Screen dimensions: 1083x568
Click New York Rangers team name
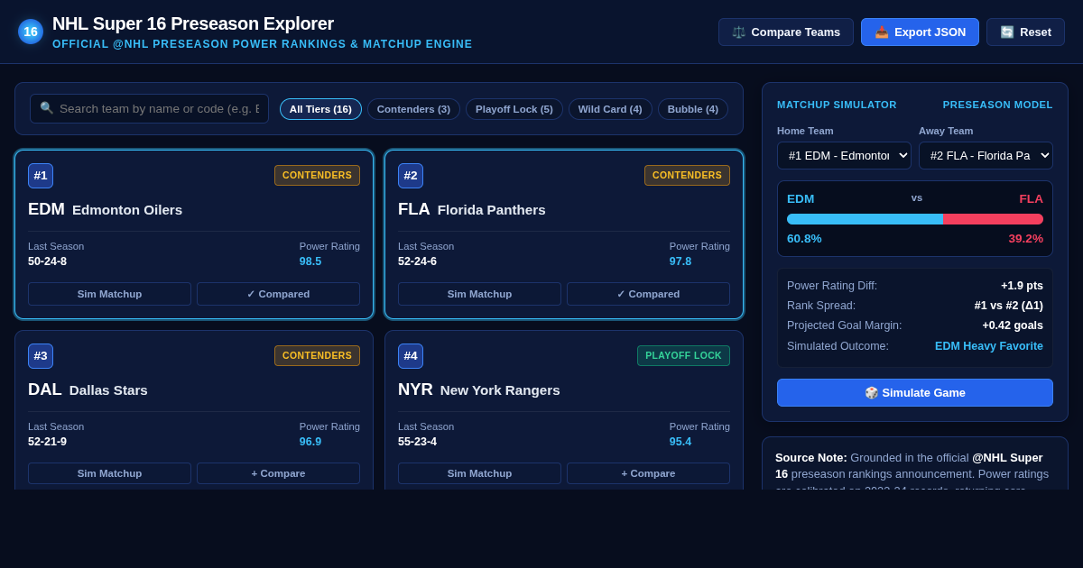tap(500, 390)
